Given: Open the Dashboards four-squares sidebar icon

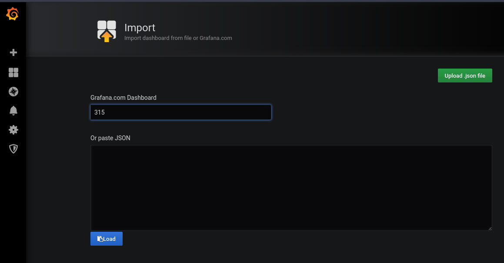Looking at the screenshot, I should (x=13, y=72).
